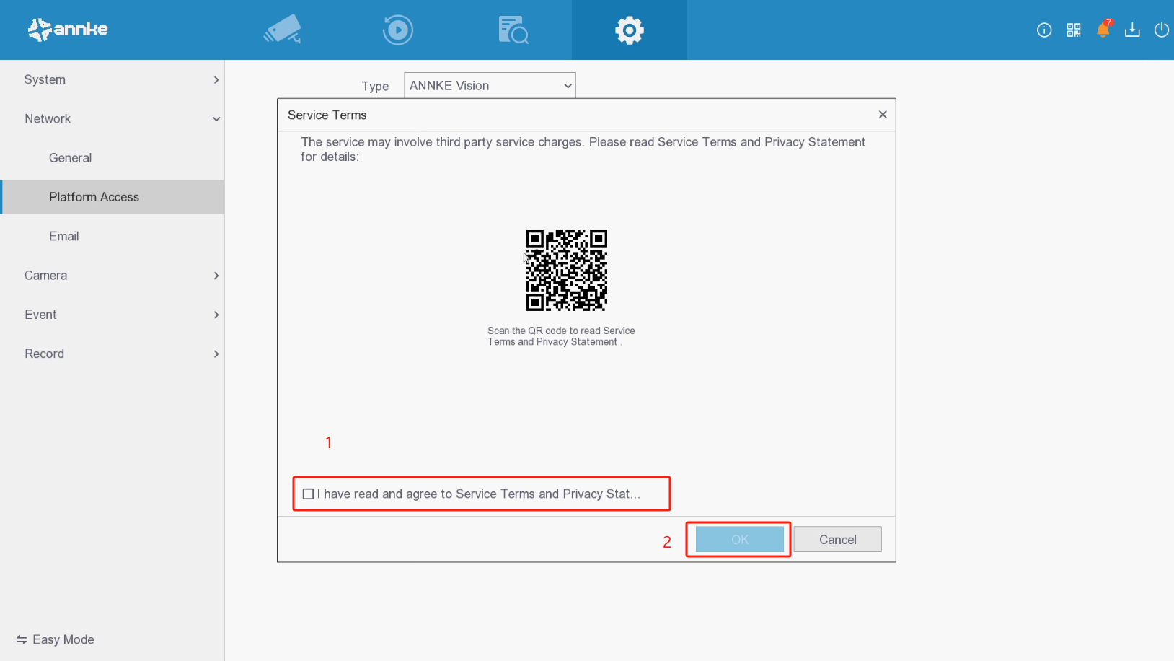Viewport: 1174px width, 661px height.
Task: Expand the Event menu chevron
Action: point(216,315)
